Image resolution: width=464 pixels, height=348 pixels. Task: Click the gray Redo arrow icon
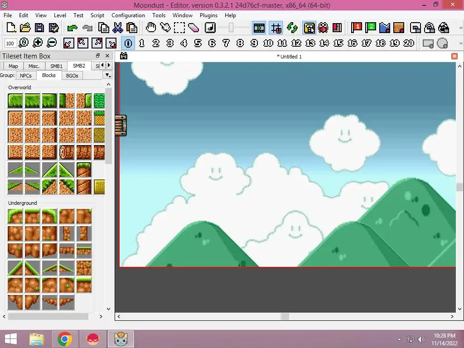coord(87,28)
